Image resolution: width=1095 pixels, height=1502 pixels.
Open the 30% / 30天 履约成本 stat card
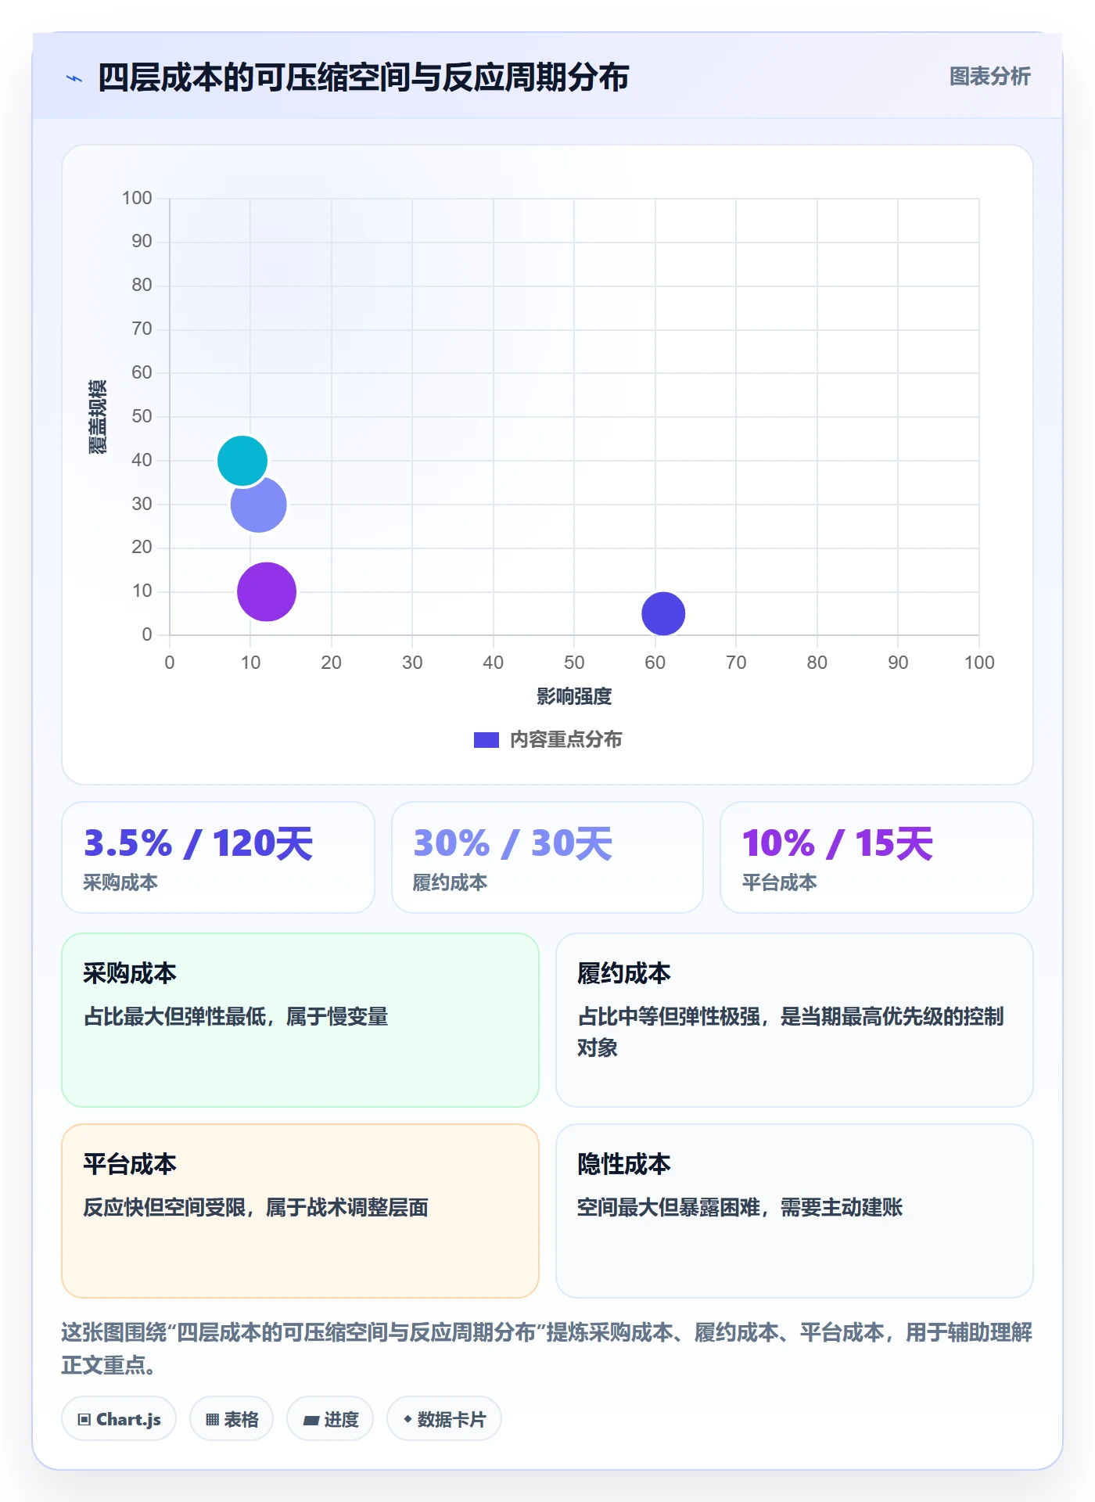point(547,857)
